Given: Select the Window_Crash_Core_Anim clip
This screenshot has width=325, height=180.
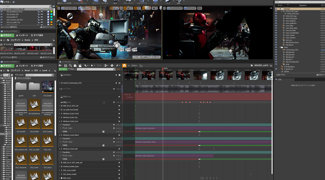Looking at the screenshot, I should point(203,128).
